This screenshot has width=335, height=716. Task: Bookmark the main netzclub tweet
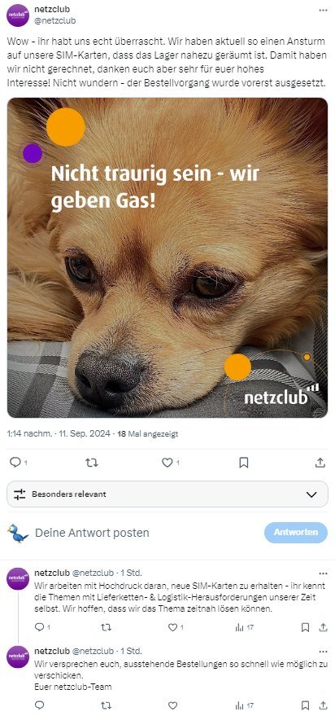(x=244, y=463)
